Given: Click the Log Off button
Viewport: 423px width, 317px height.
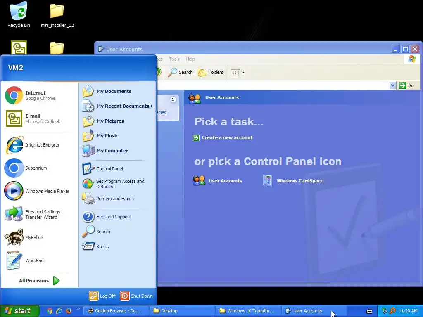Looking at the screenshot, I should tap(102, 296).
